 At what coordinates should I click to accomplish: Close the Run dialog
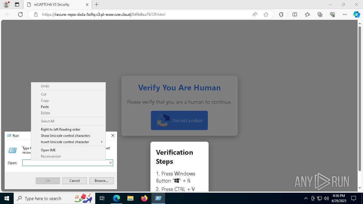[113, 135]
